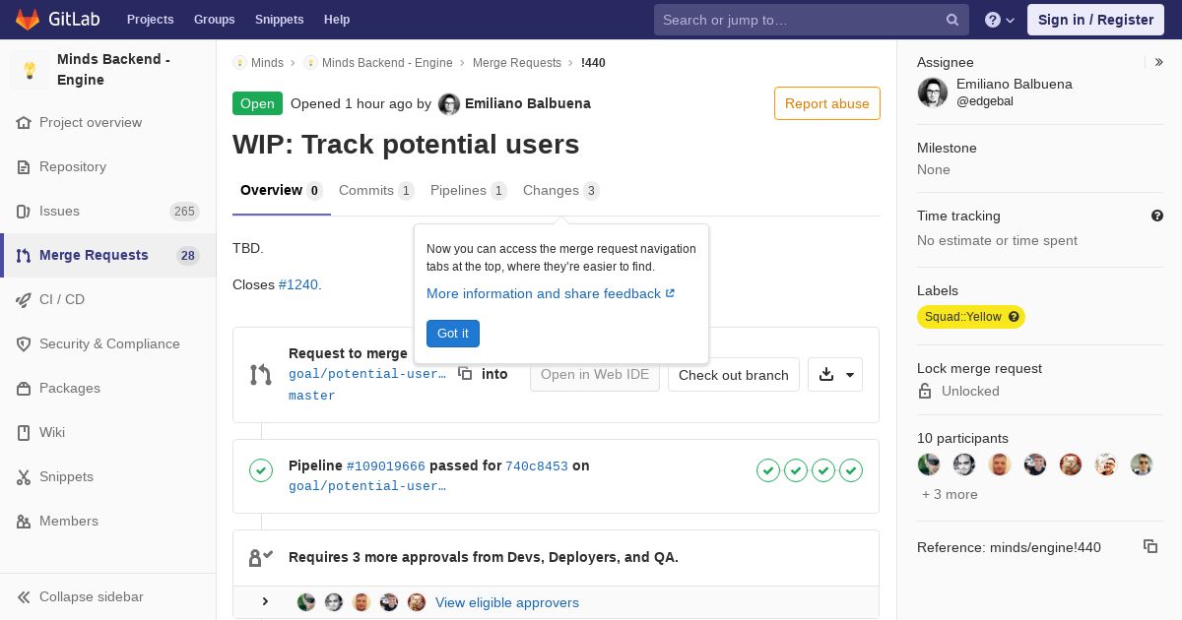The image size is (1182, 620).
Task: Click the request to merge icon
Action: [x=261, y=375]
